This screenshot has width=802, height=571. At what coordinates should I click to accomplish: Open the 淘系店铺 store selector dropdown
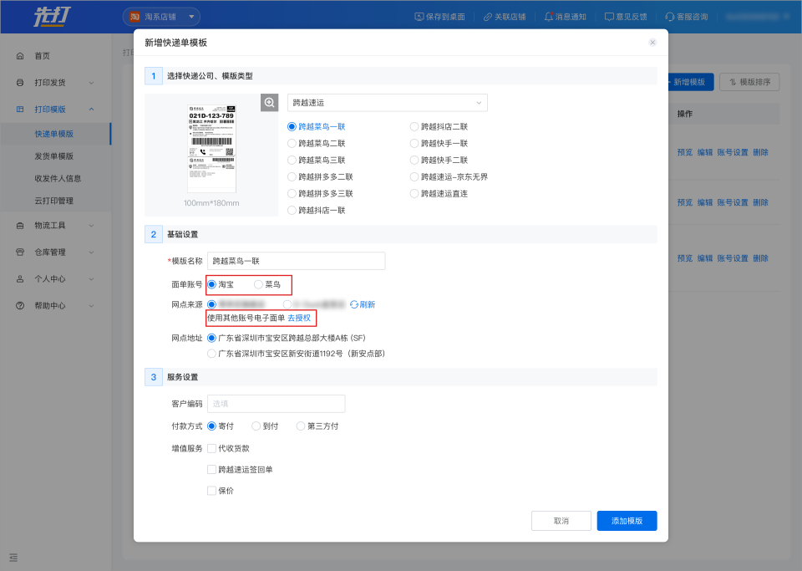click(x=161, y=17)
